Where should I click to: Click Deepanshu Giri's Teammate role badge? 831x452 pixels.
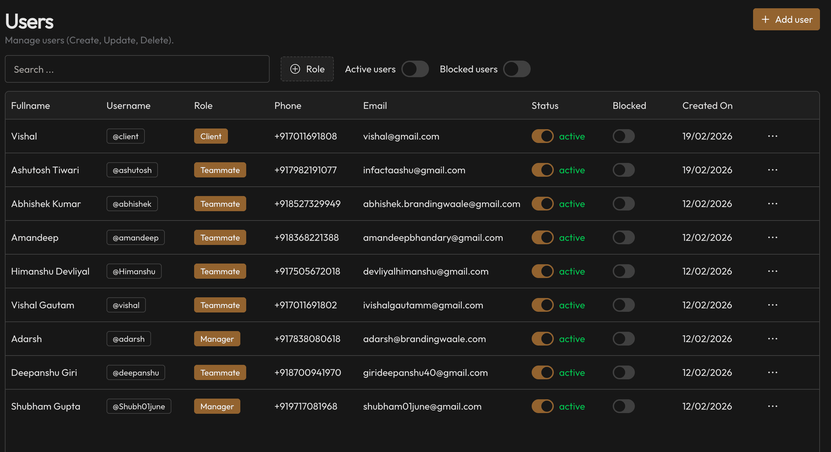pos(220,372)
